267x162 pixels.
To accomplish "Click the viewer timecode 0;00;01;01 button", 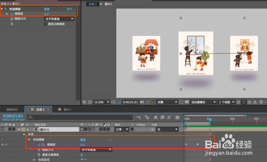I will [130, 102].
